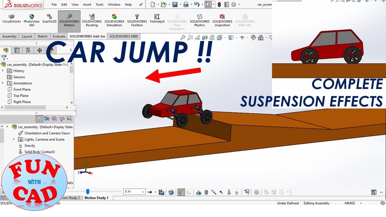Open the FeatureManager design tree tab

pos(6,50)
